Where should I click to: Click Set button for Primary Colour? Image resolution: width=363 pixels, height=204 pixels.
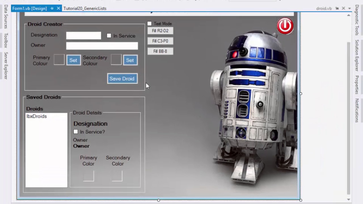pos(73,60)
